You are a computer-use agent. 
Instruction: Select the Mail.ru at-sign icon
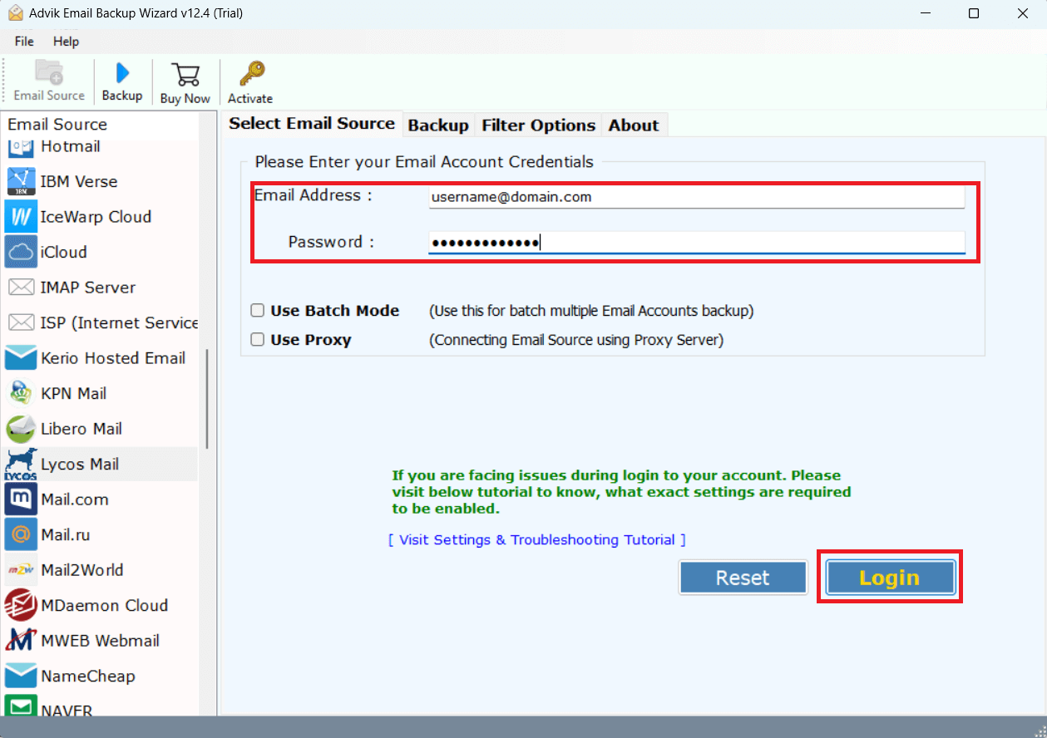21,534
